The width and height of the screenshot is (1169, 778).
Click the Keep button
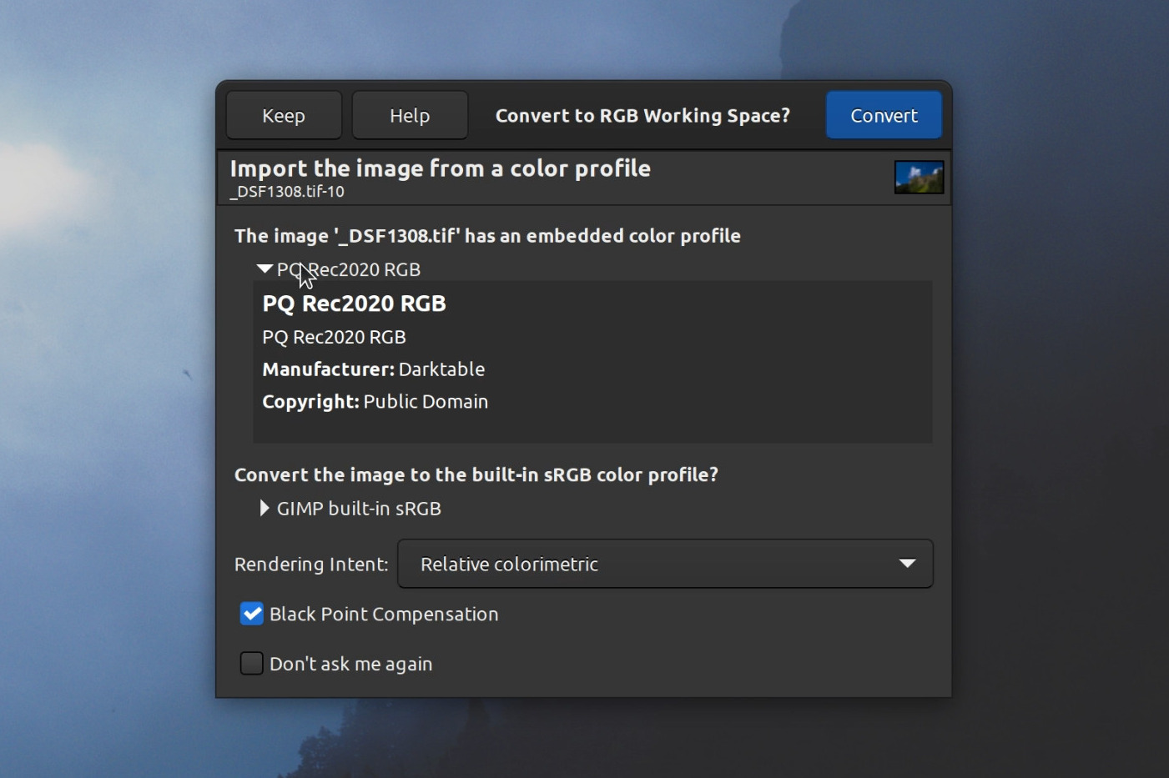284,115
